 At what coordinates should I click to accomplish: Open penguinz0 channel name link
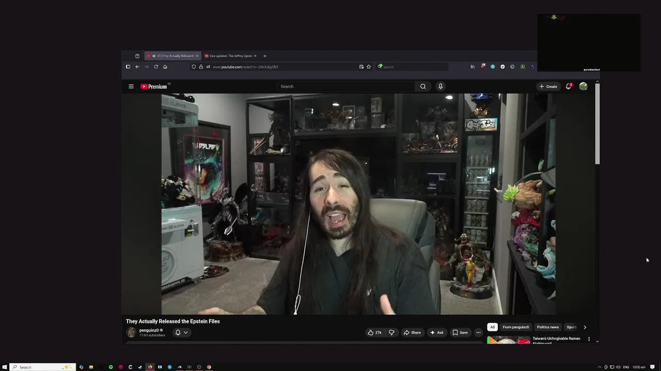pyautogui.click(x=149, y=330)
